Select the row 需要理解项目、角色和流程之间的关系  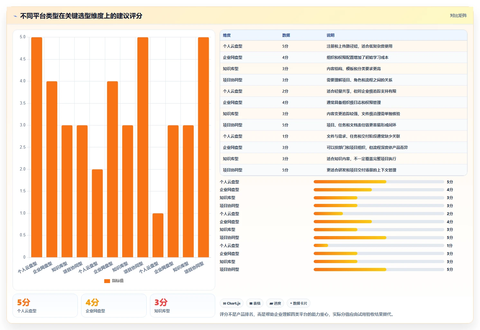(x=343, y=80)
